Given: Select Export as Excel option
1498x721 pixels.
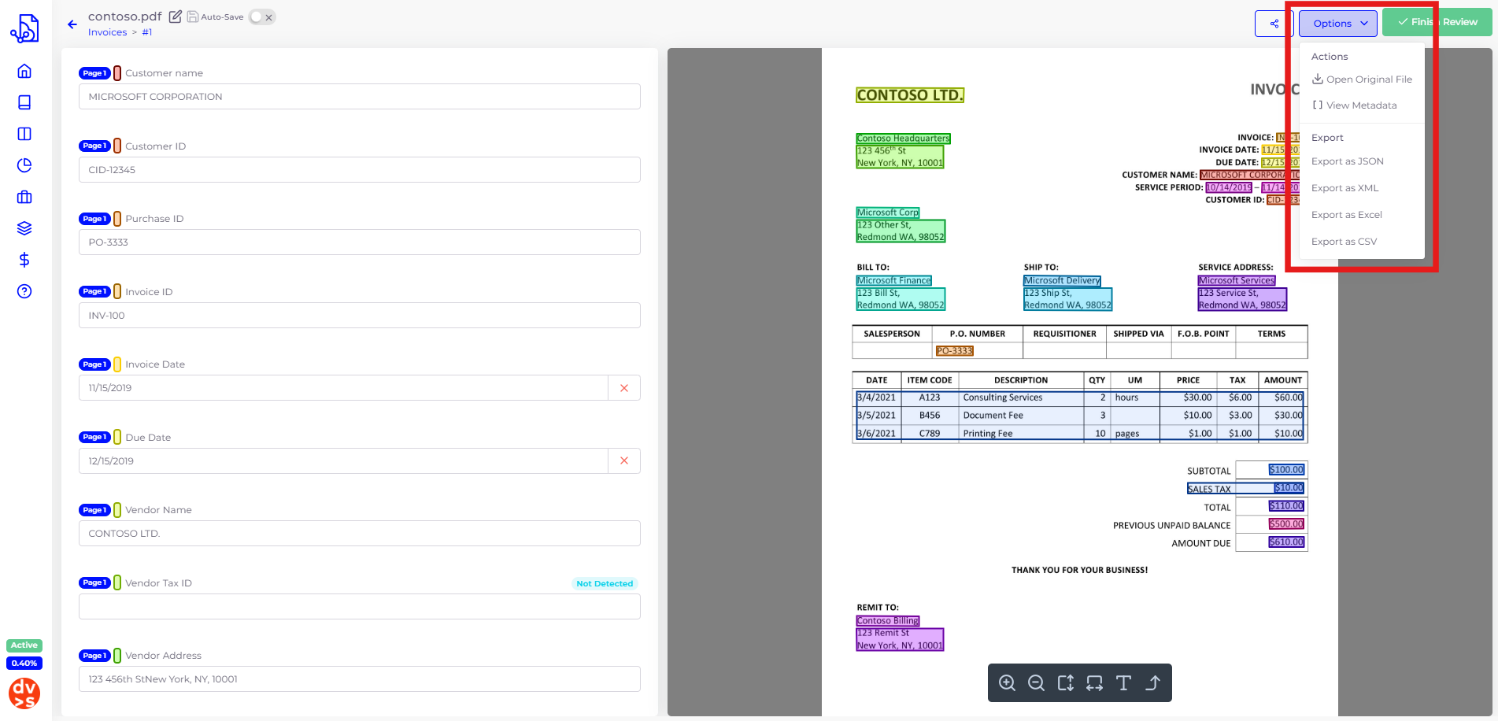Looking at the screenshot, I should (1346, 215).
